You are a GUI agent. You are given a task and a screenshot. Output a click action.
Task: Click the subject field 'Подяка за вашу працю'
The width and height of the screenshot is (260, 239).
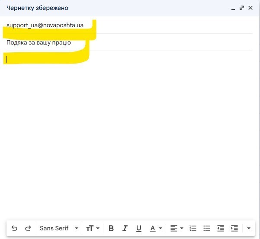coord(129,42)
